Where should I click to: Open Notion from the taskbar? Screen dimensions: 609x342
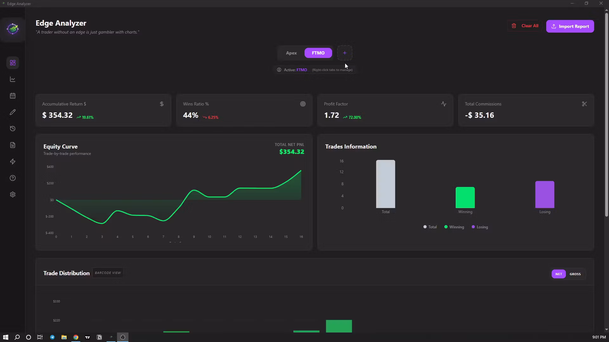[x=99, y=337]
